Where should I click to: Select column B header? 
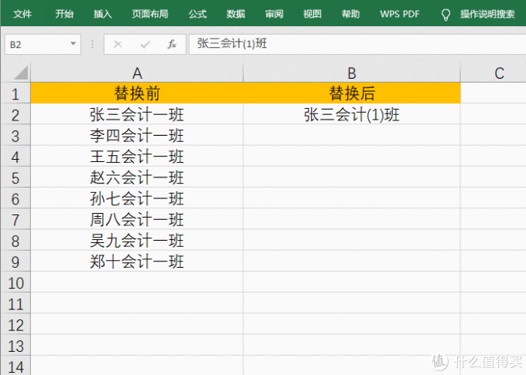[351, 73]
